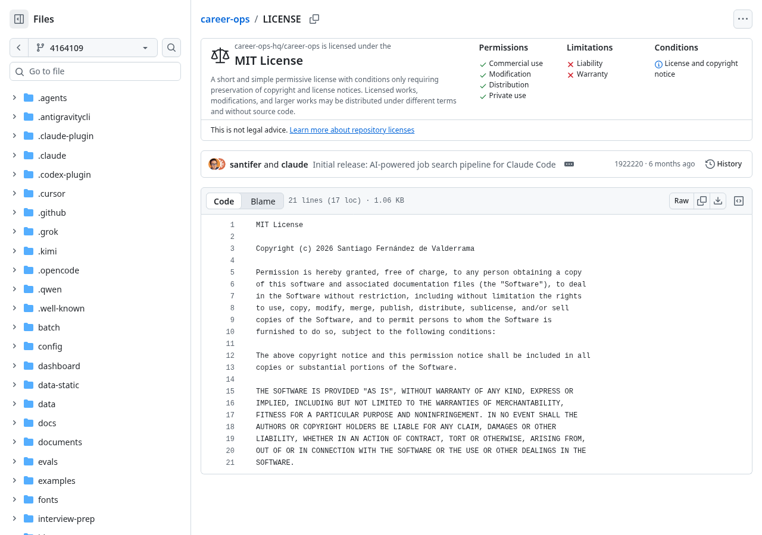Select the data-static folder row

point(95,385)
